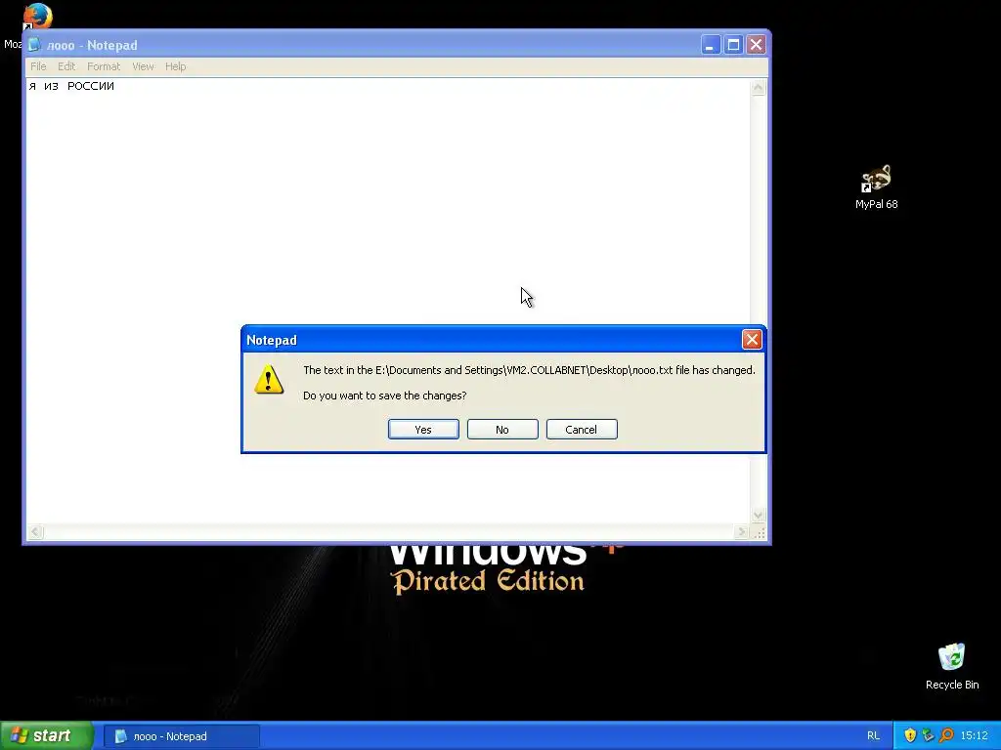Click the text 'я из РОССИИ' in Notepad
1001x750 pixels.
(x=71, y=86)
